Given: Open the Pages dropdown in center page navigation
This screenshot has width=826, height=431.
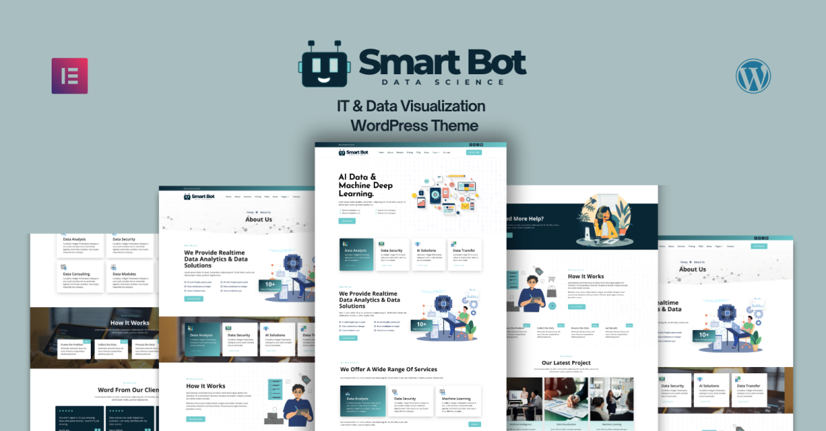Looking at the screenshot, I should [x=436, y=153].
